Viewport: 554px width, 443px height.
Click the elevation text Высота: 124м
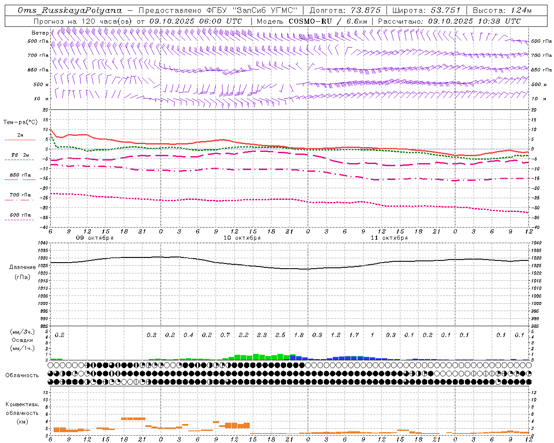[502, 10]
